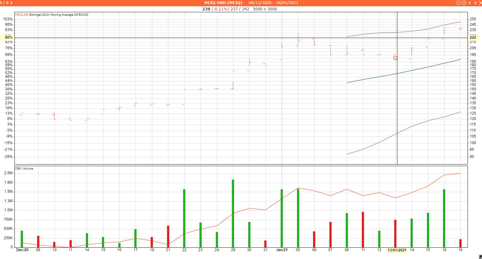This screenshot has width=482, height=259.
Task: Click the 08/12/2020 - 19/01/2021 date range
Action: pyautogui.click(x=273, y=3)
